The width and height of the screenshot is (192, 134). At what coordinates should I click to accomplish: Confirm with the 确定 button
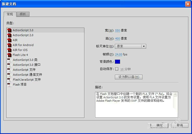click(159, 125)
